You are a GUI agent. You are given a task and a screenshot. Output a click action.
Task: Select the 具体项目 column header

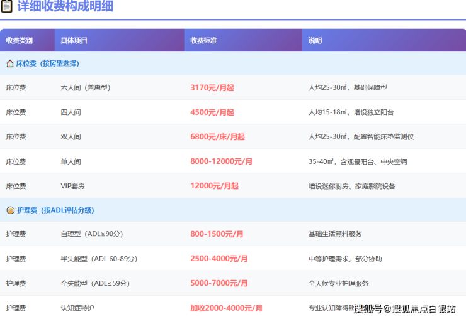pos(74,40)
